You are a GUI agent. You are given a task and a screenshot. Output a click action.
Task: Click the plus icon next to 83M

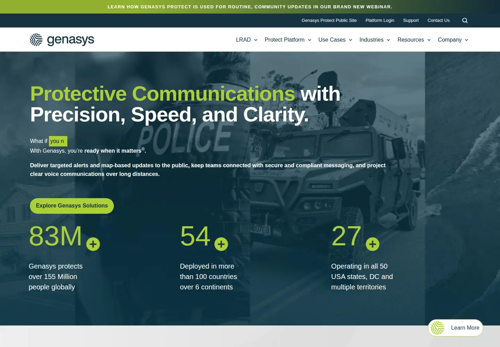93,244
